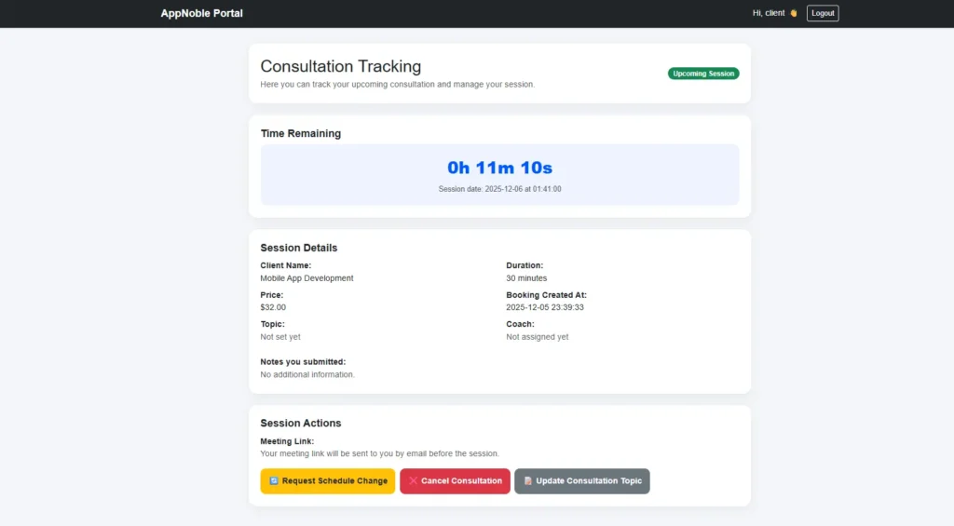Select the session date text under the timer
This screenshot has width=954, height=526.
click(499, 189)
